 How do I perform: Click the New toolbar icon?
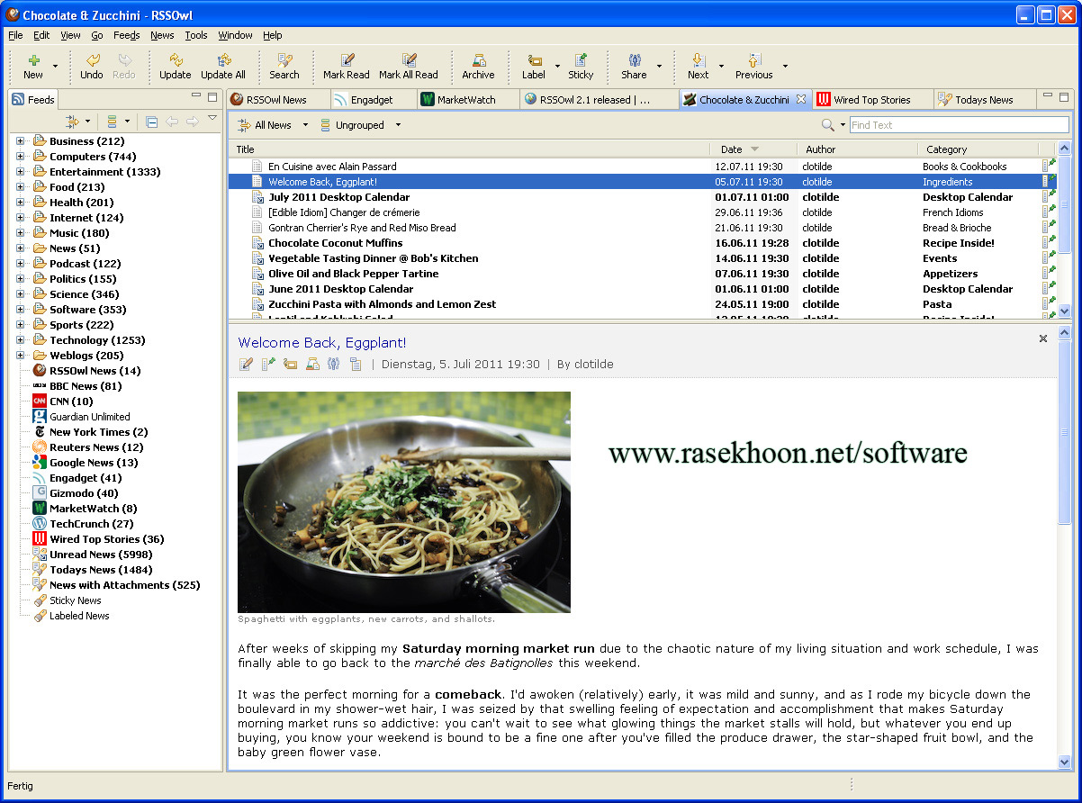pos(33,60)
